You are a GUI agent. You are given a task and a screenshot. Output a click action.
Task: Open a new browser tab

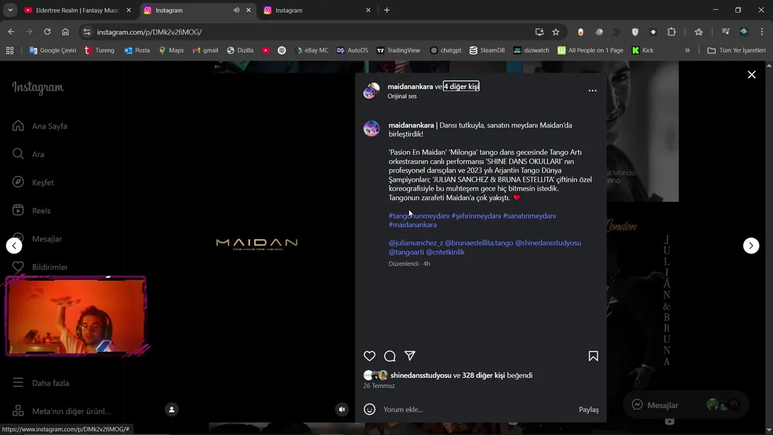386,10
